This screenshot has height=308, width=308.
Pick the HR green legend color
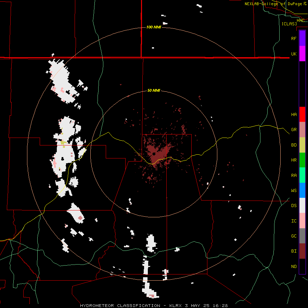click(x=302, y=160)
